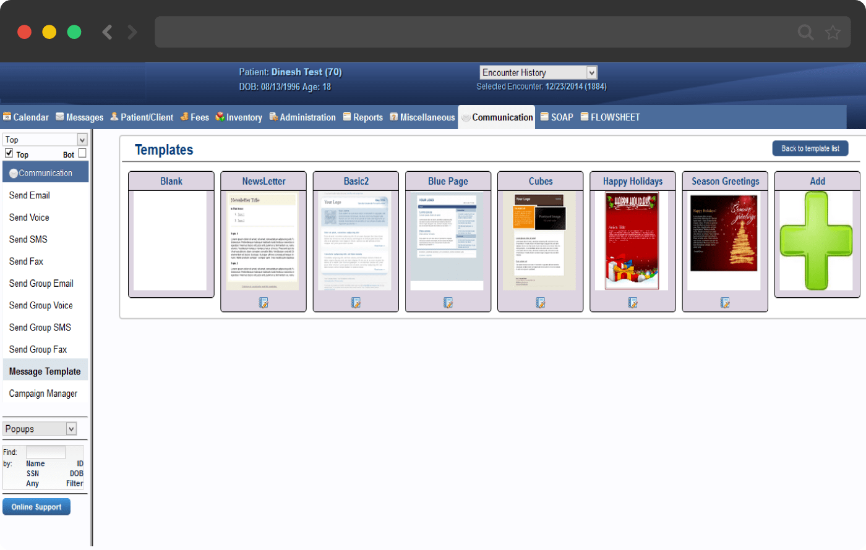Open Send Voice in sidebar
866x550 pixels.
coord(29,218)
